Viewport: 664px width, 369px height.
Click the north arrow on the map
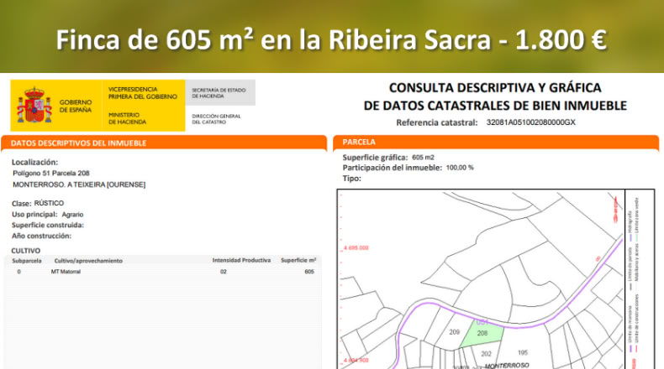click(616, 208)
